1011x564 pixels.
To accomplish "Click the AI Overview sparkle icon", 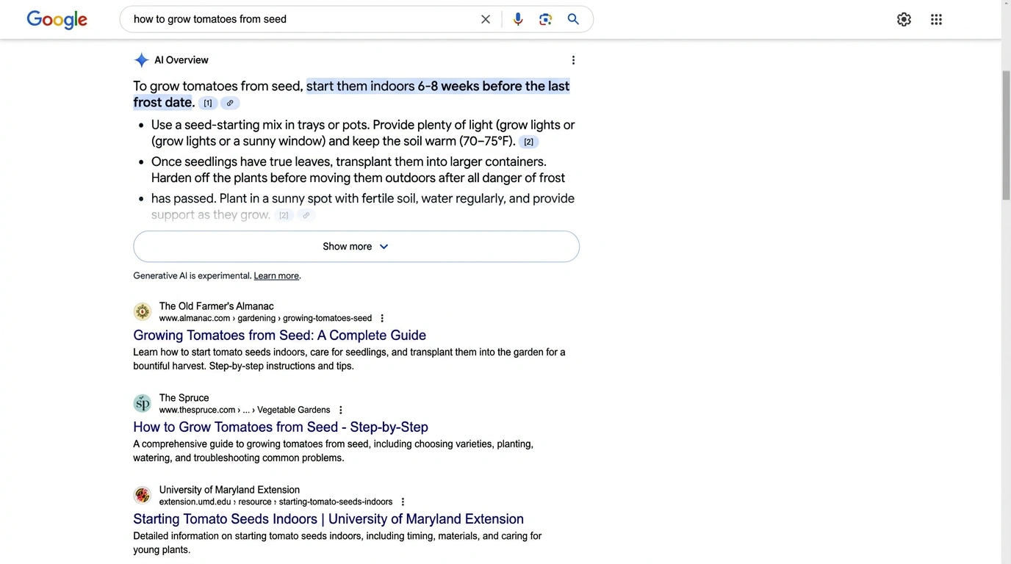I will click(141, 60).
